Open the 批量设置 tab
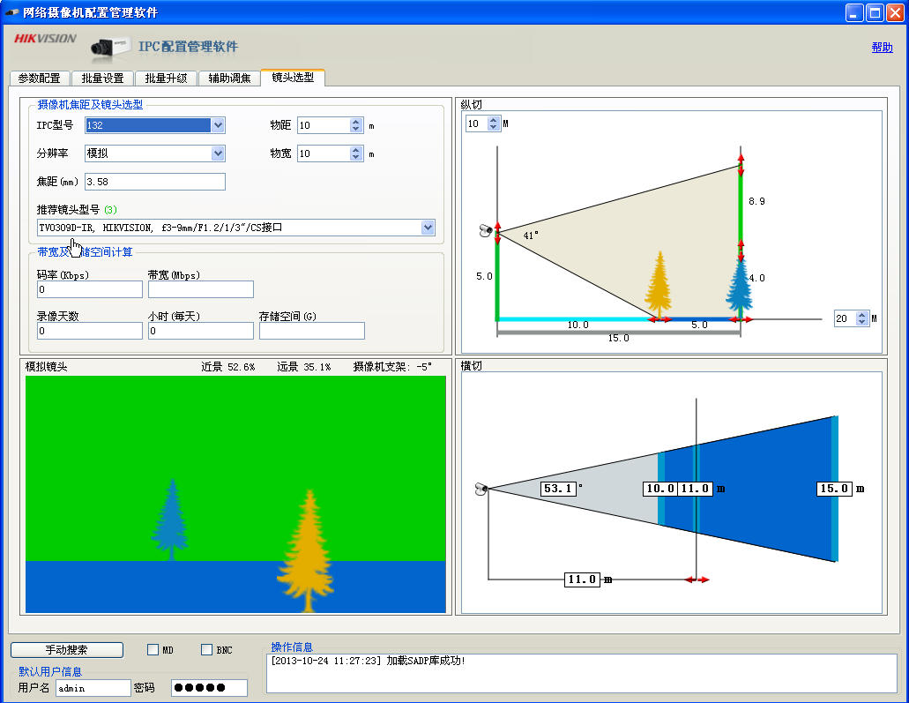Viewport: 909px width, 703px height. [x=102, y=79]
